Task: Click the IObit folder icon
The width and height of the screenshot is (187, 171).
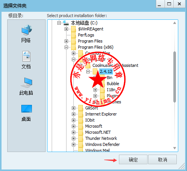Action: pos(81,120)
